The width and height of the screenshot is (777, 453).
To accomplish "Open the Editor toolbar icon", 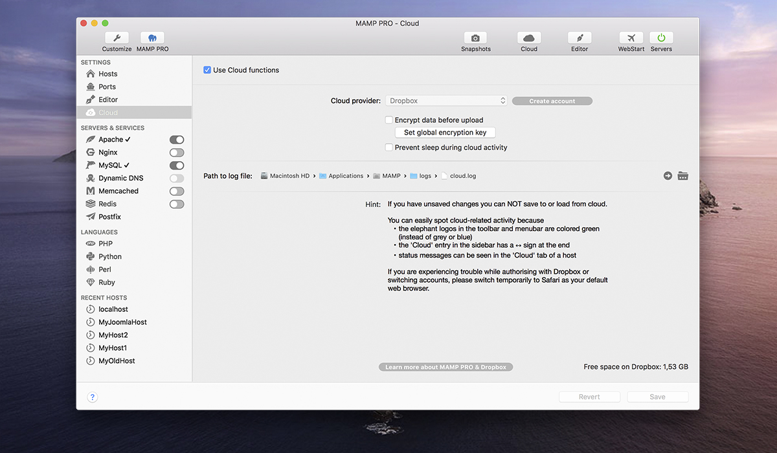I will point(580,38).
